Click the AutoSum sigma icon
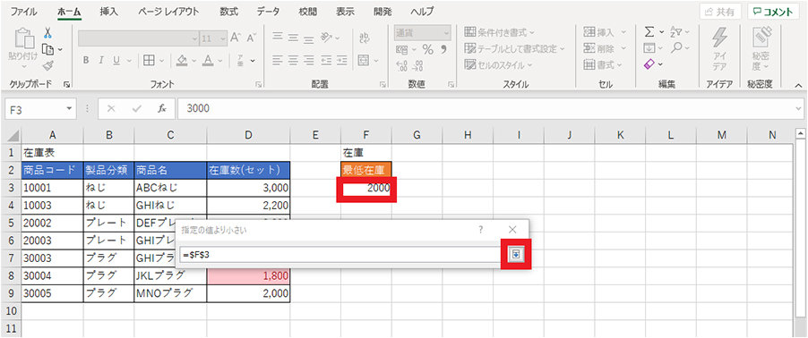 [x=649, y=32]
